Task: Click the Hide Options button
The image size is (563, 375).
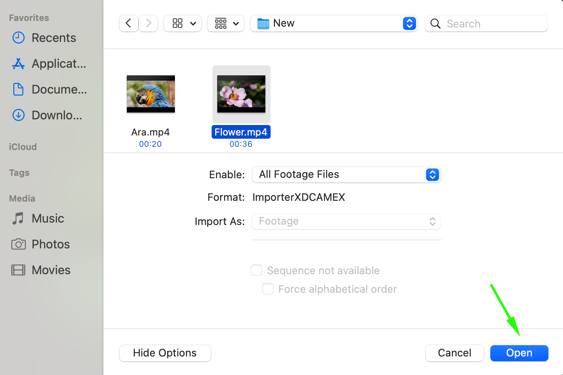Action: click(165, 353)
